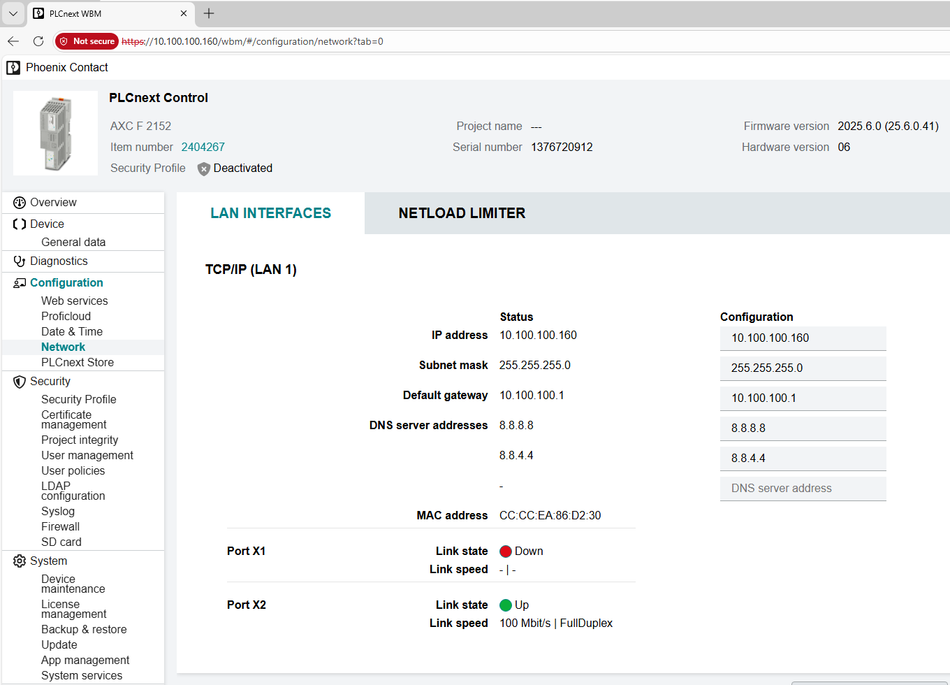Click the Phoenix Contact logo icon
The height and width of the screenshot is (685, 950).
(13, 68)
